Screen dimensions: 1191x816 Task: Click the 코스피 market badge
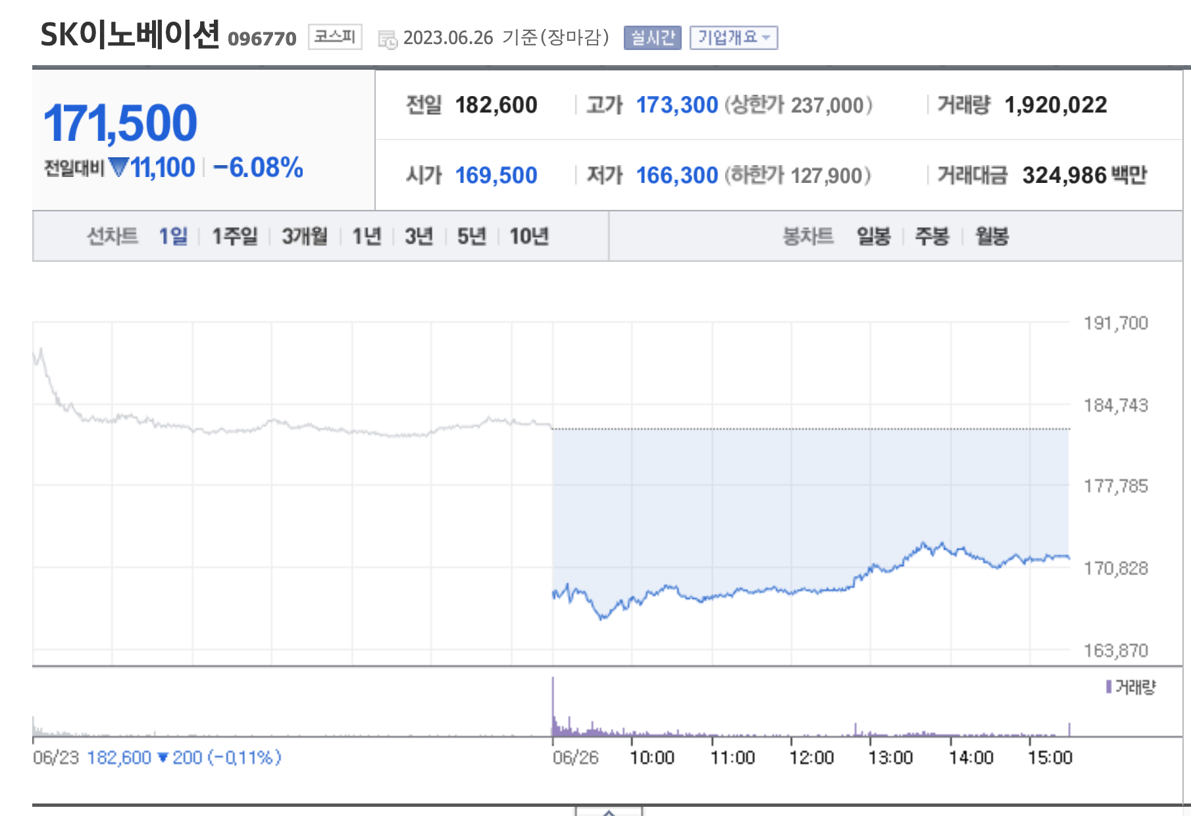point(335,36)
